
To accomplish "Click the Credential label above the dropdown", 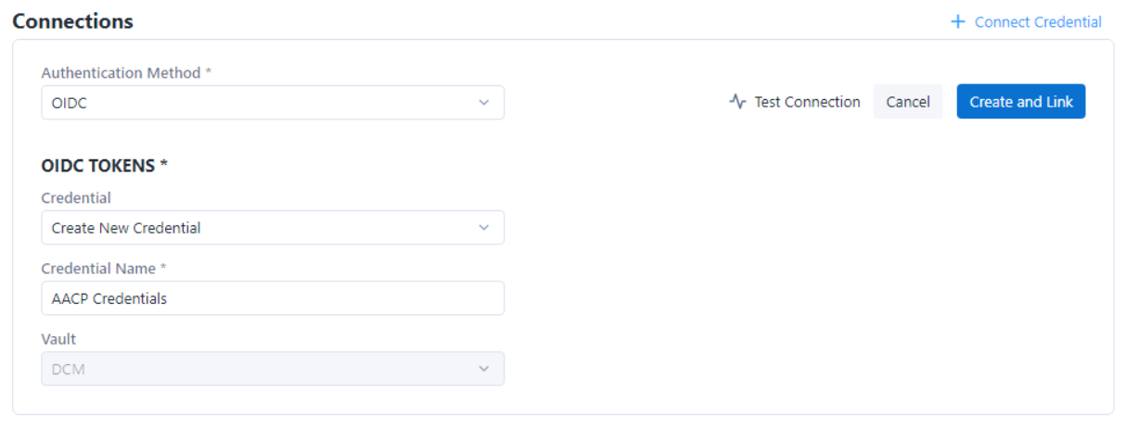I will (76, 197).
